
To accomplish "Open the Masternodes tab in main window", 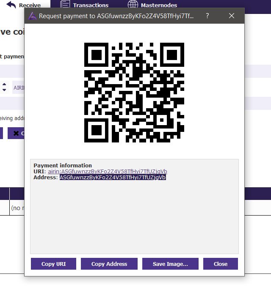I will pos(152,5).
